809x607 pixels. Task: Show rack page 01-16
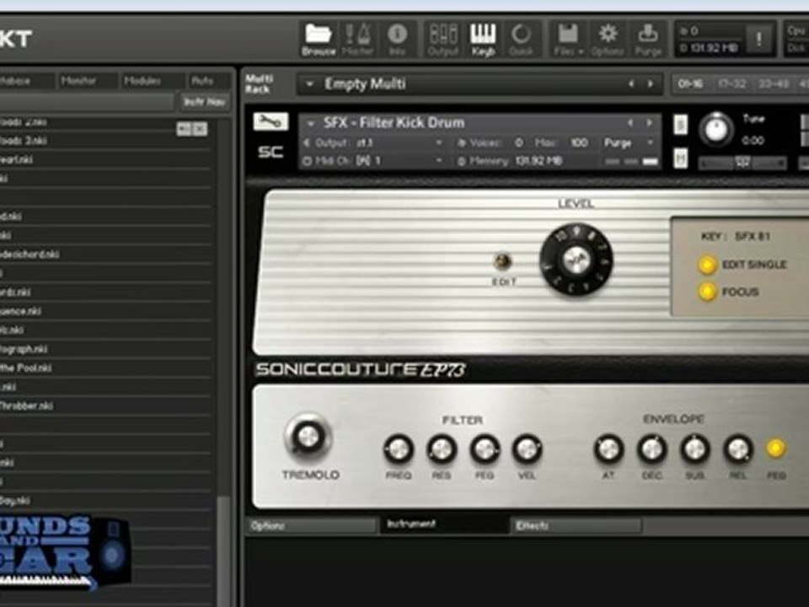tap(691, 83)
